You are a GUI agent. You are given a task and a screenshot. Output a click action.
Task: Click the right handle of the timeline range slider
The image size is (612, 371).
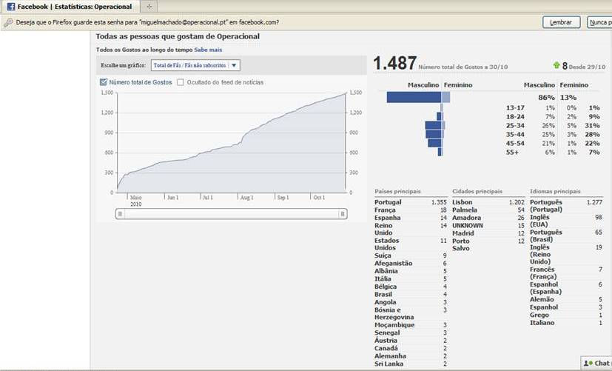pos(343,213)
